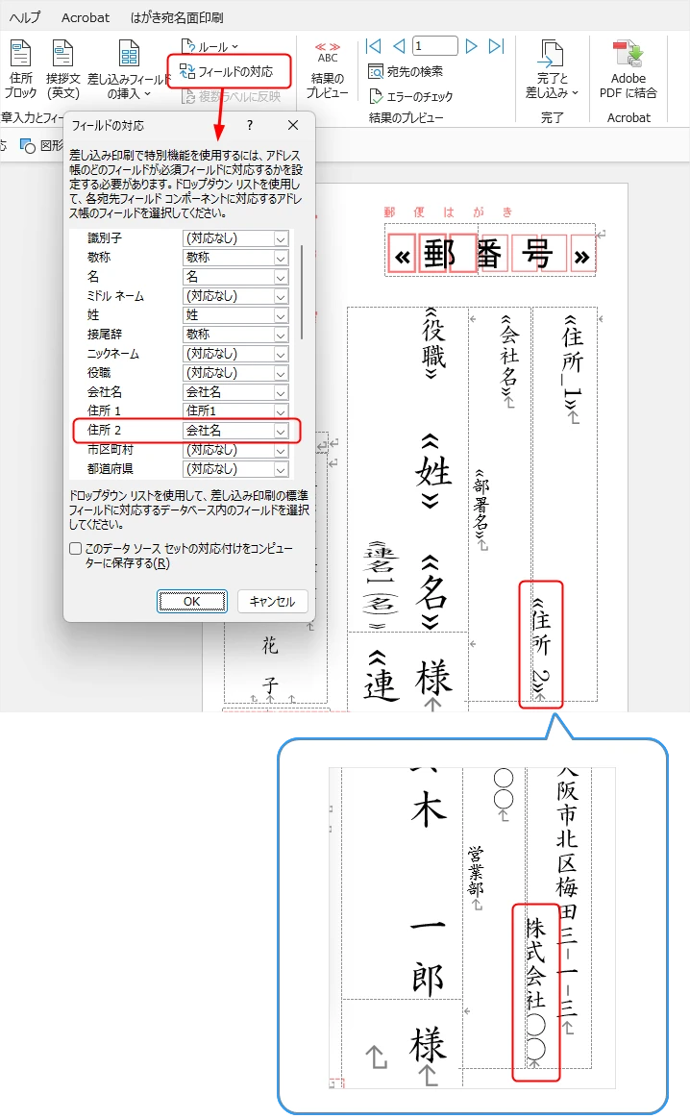The image size is (690, 1119).
Task: Open 差し込みフィールドの挿入 in the ribbon
Action: click(129, 69)
